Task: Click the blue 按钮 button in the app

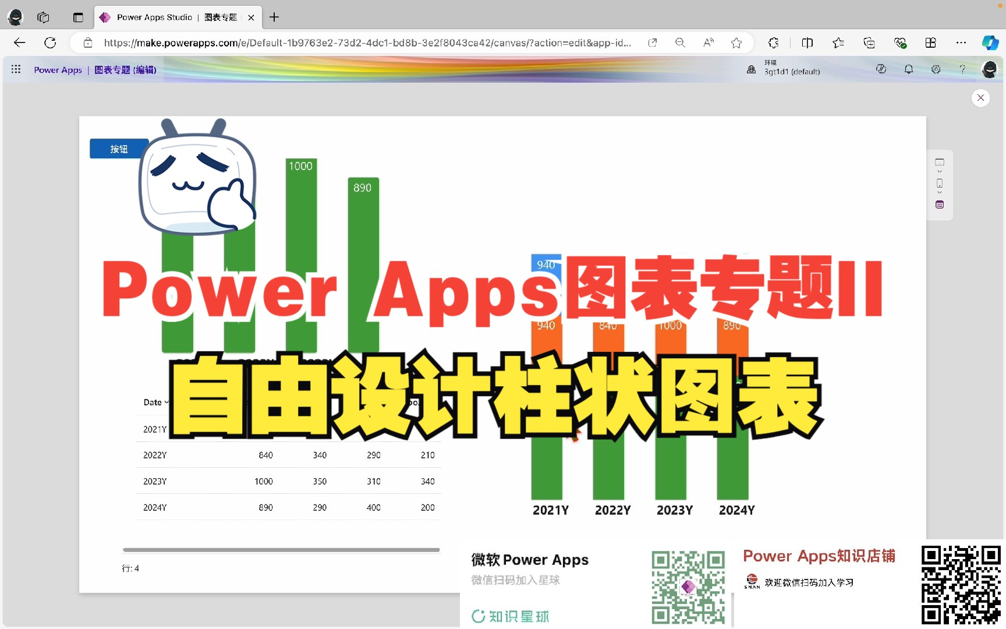Action: 119,149
